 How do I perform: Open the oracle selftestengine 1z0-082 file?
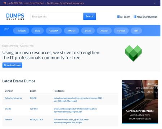76,110
